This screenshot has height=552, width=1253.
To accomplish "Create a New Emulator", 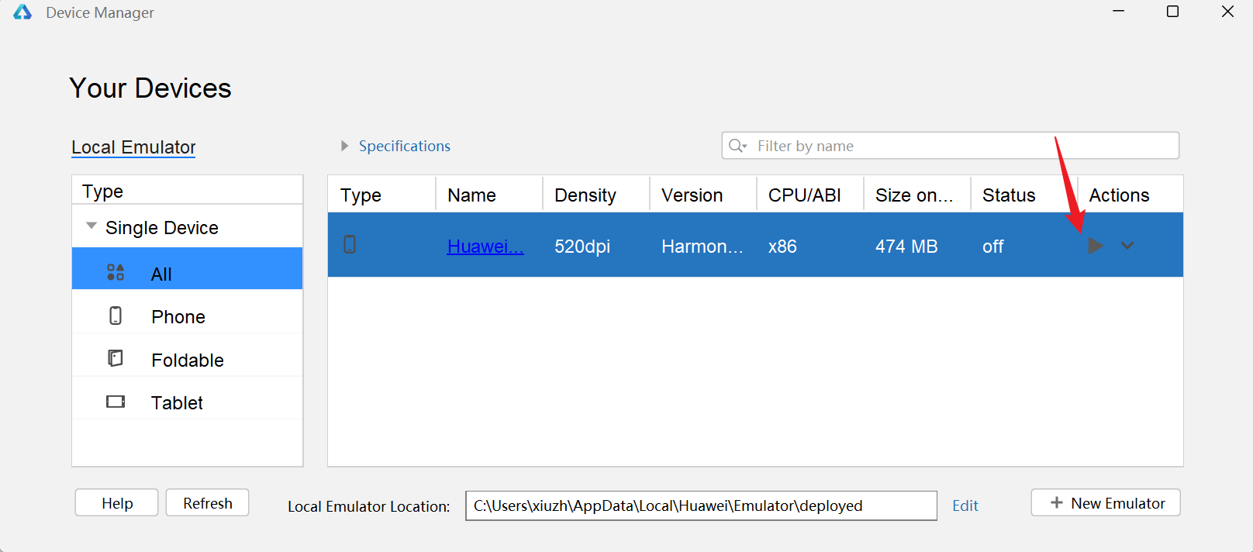I will pos(1106,503).
